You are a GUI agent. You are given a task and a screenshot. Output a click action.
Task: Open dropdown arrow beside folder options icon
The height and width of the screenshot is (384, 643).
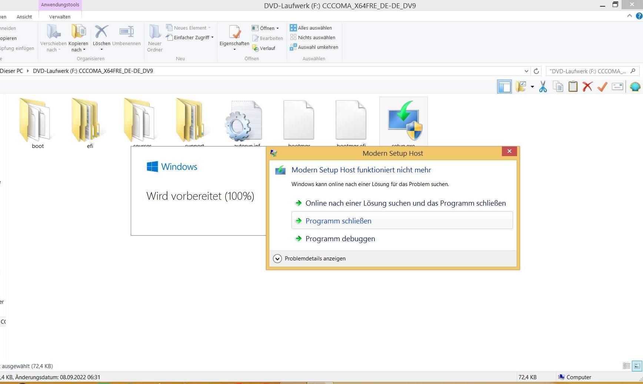click(x=532, y=87)
